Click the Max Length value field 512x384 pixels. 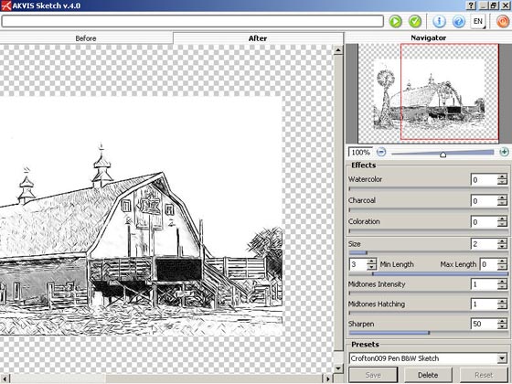[488, 264]
